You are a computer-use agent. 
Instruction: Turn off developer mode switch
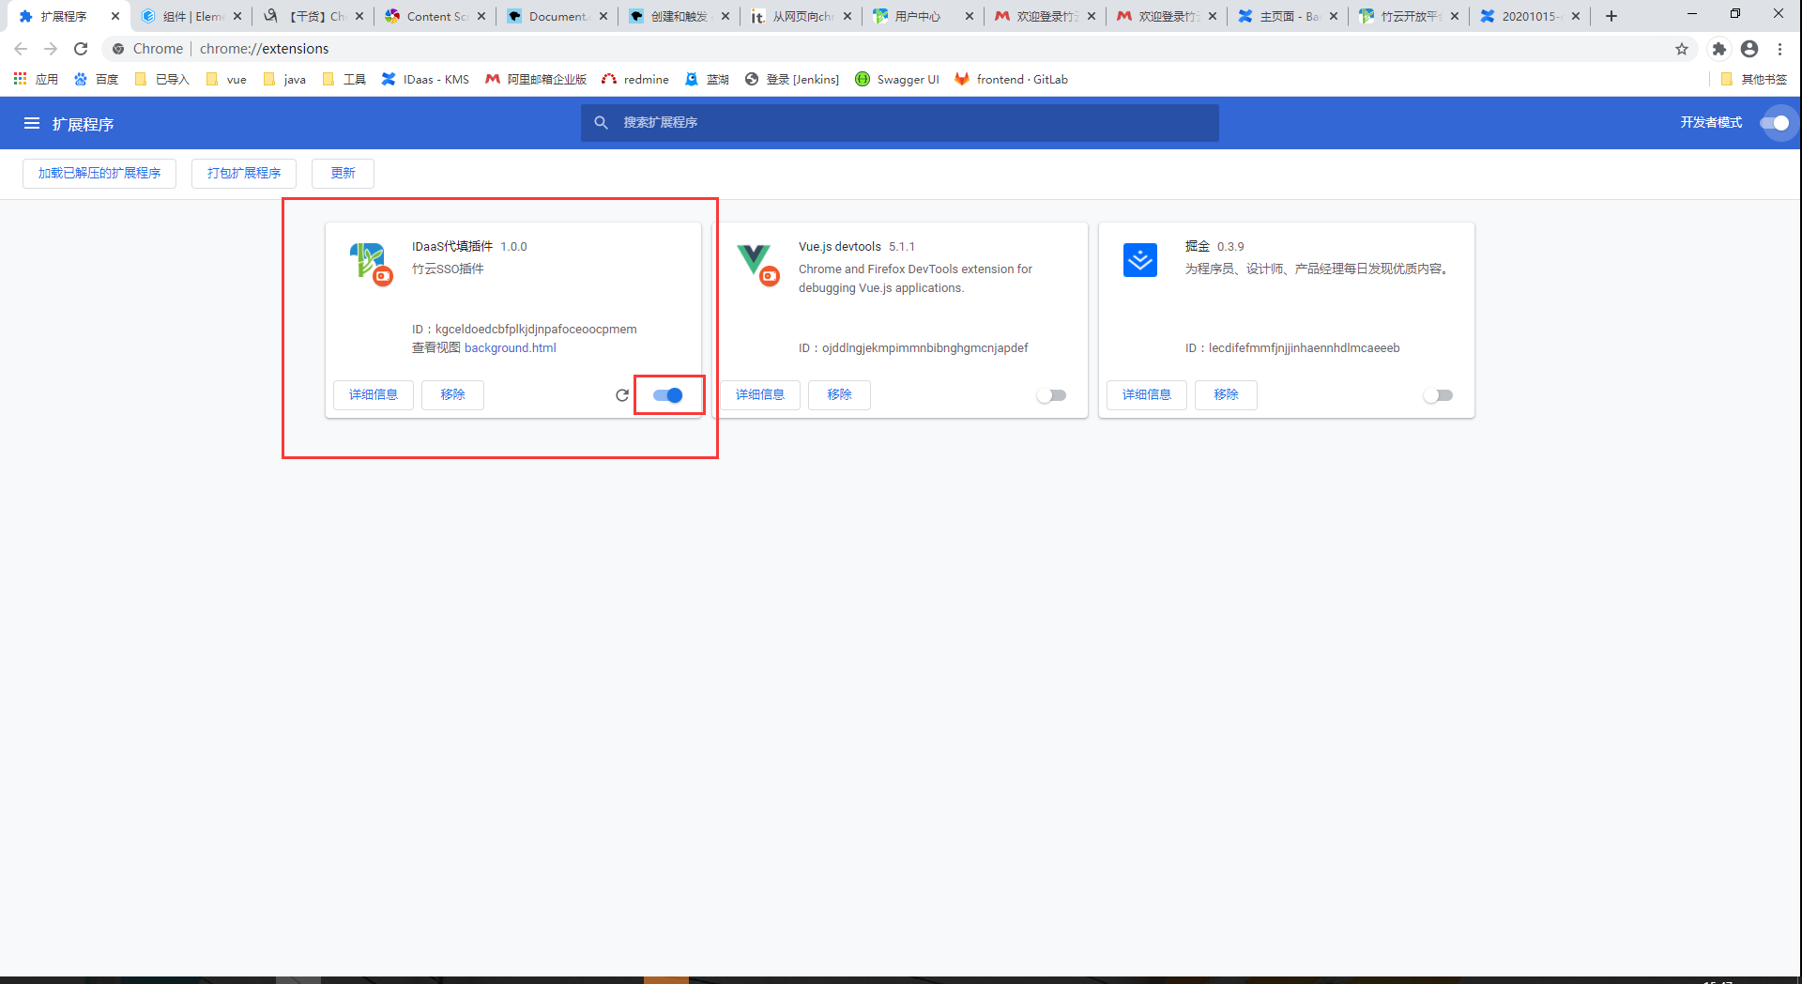point(1775,123)
